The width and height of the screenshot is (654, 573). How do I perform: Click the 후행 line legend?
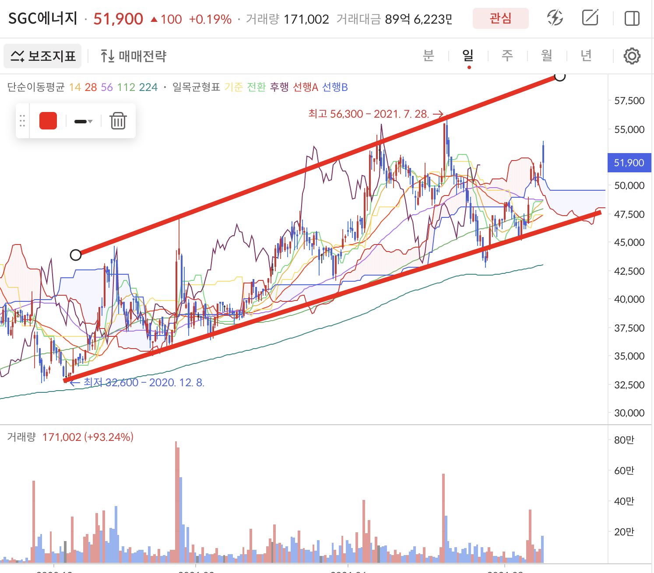[x=279, y=87]
